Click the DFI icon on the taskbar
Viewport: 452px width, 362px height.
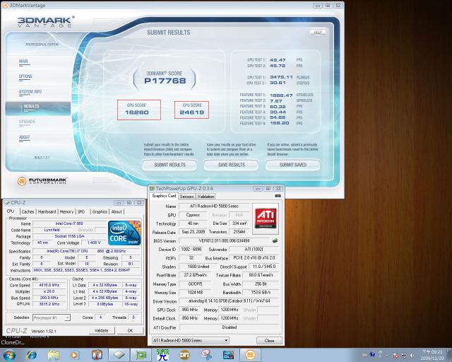pyautogui.click(x=184, y=355)
